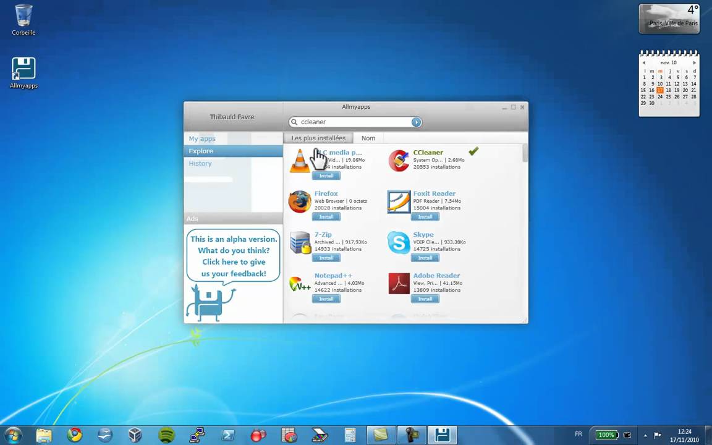
Task: Install VLC media player
Action: coord(326,176)
